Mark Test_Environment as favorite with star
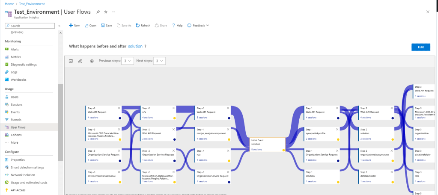438x195 pixels. [x=106, y=12]
